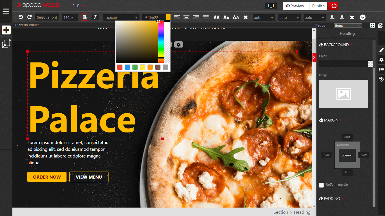The height and width of the screenshot is (216, 385).
Task: Click the ORDER NOW button
Action: click(x=47, y=177)
